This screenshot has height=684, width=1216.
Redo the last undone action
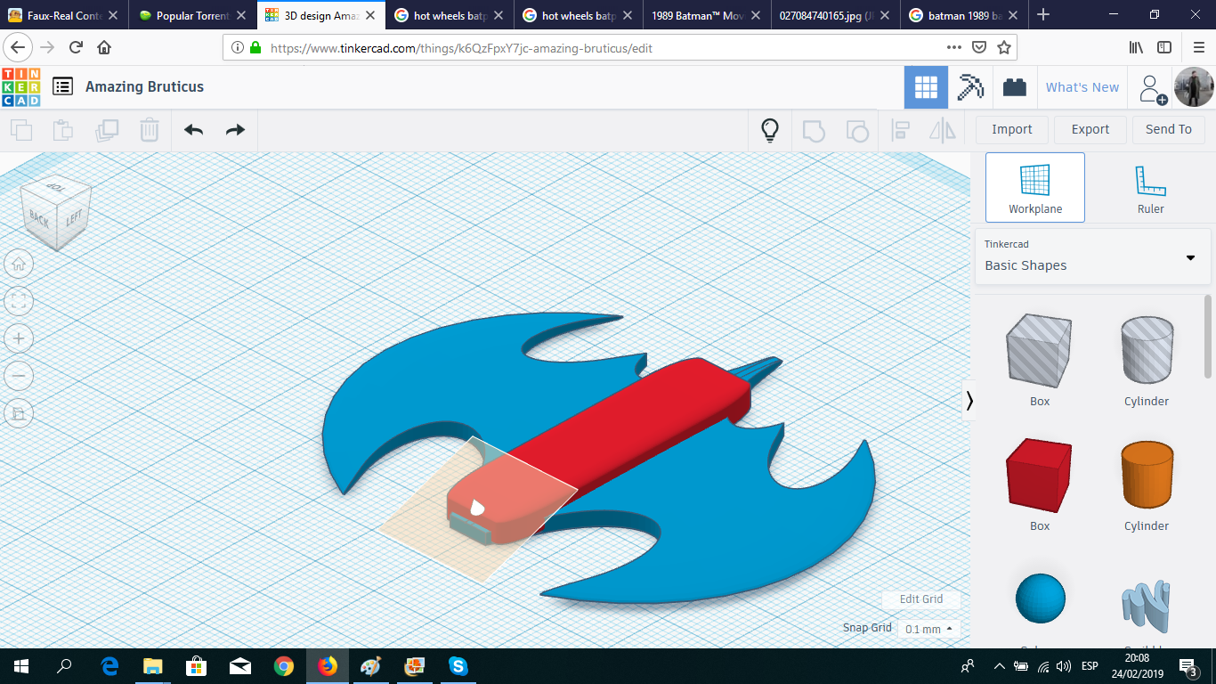[x=235, y=130]
